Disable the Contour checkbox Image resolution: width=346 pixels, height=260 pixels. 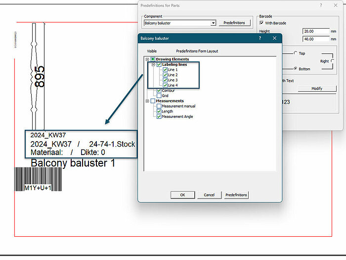[159, 91]
